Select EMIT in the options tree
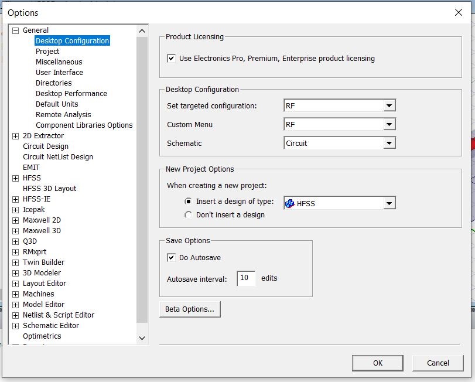Viewport: 475px width, 382px height. (31, 168)
